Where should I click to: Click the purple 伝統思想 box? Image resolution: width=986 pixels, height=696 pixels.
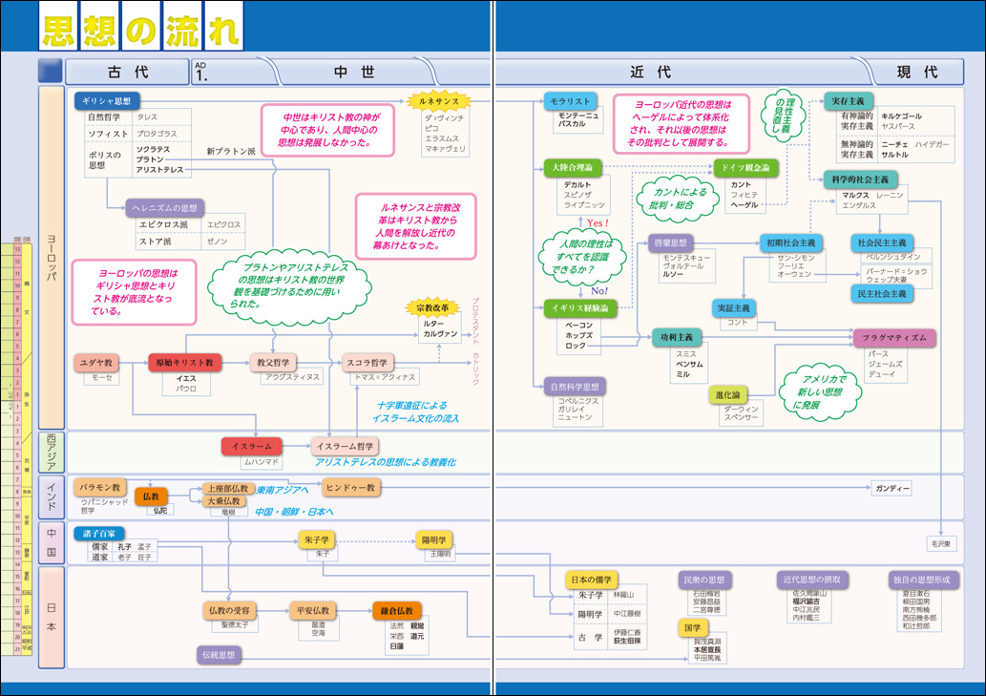[x=219, y=655]
